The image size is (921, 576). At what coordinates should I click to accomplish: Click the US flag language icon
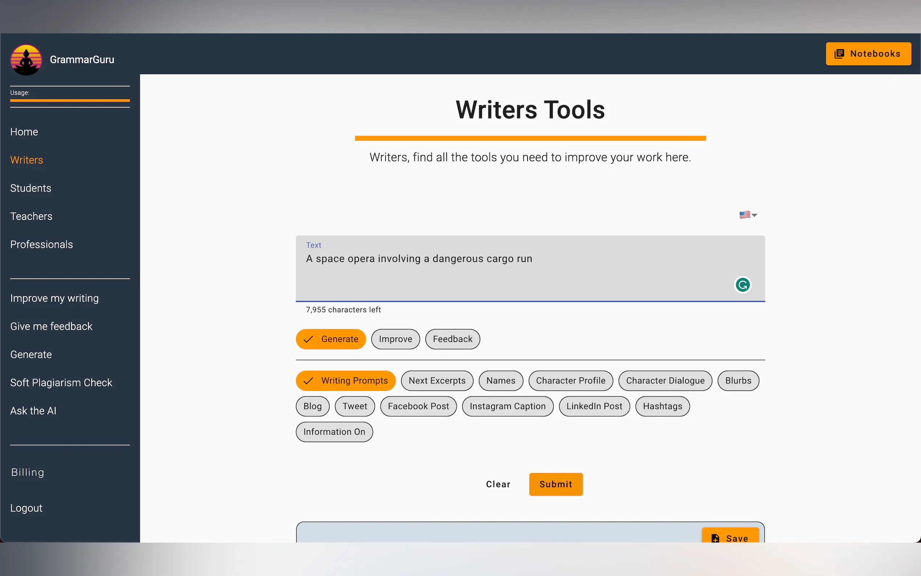tap(744, 215)
